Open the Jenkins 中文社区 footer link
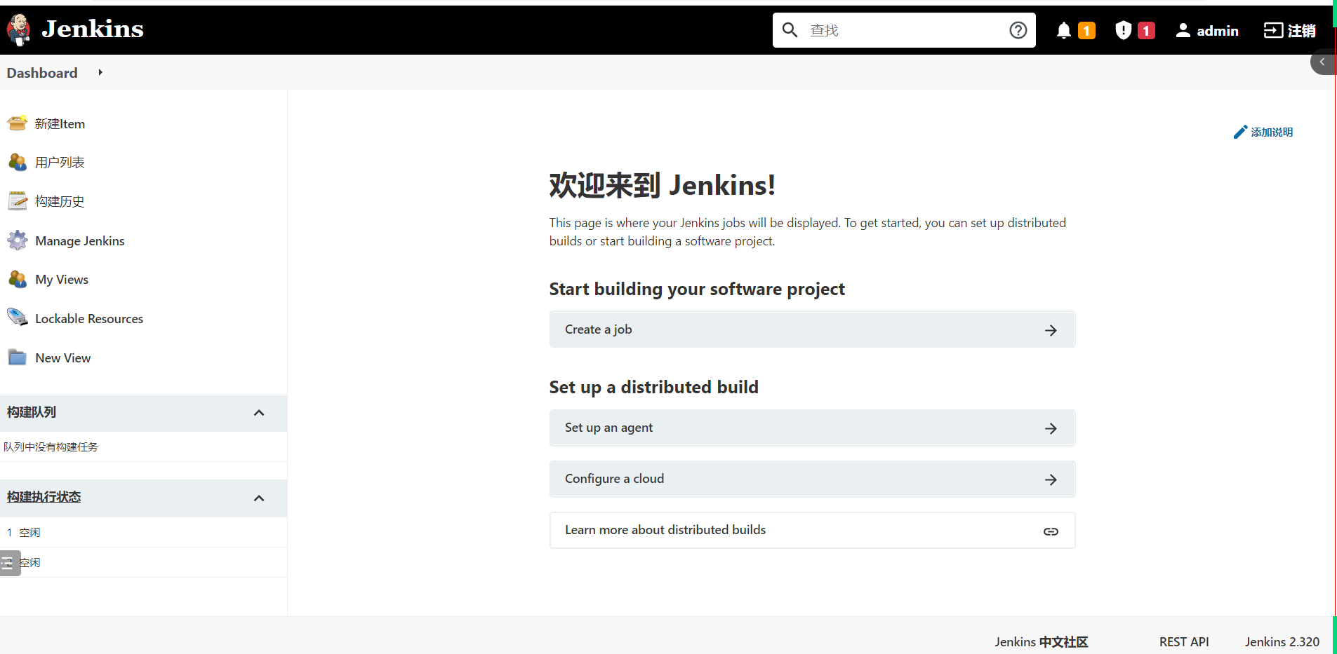This screenshot has width=1337, height=654. 1041,642
